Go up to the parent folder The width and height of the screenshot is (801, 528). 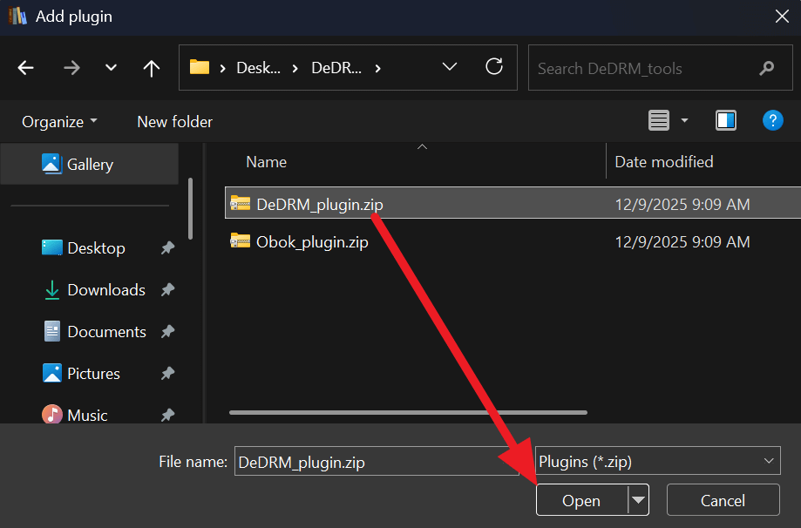[x=151, y=67]
